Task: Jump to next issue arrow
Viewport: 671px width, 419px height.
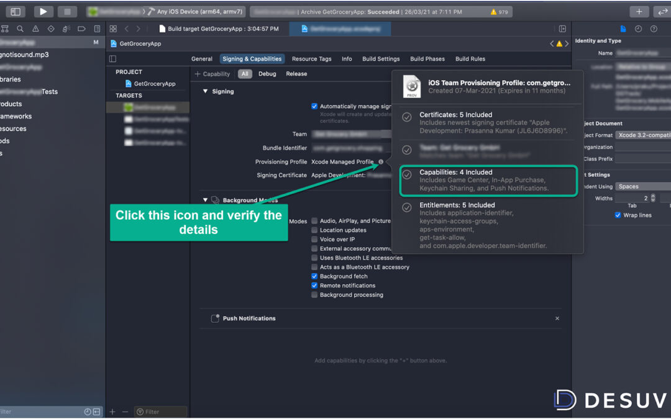Action: tap(567, 43)
